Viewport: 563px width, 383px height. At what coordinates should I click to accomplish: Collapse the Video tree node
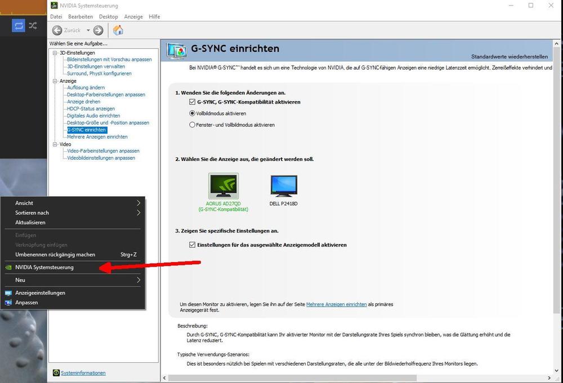click(55, 145)
